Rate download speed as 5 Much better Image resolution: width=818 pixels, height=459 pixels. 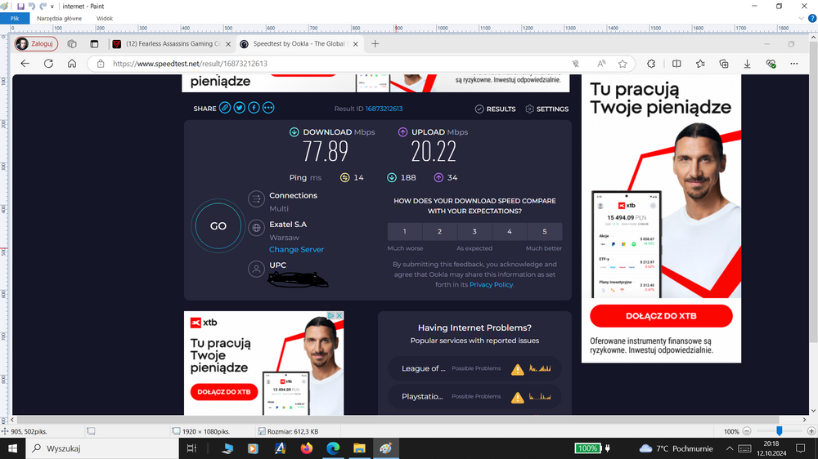[x=545, y=231]
